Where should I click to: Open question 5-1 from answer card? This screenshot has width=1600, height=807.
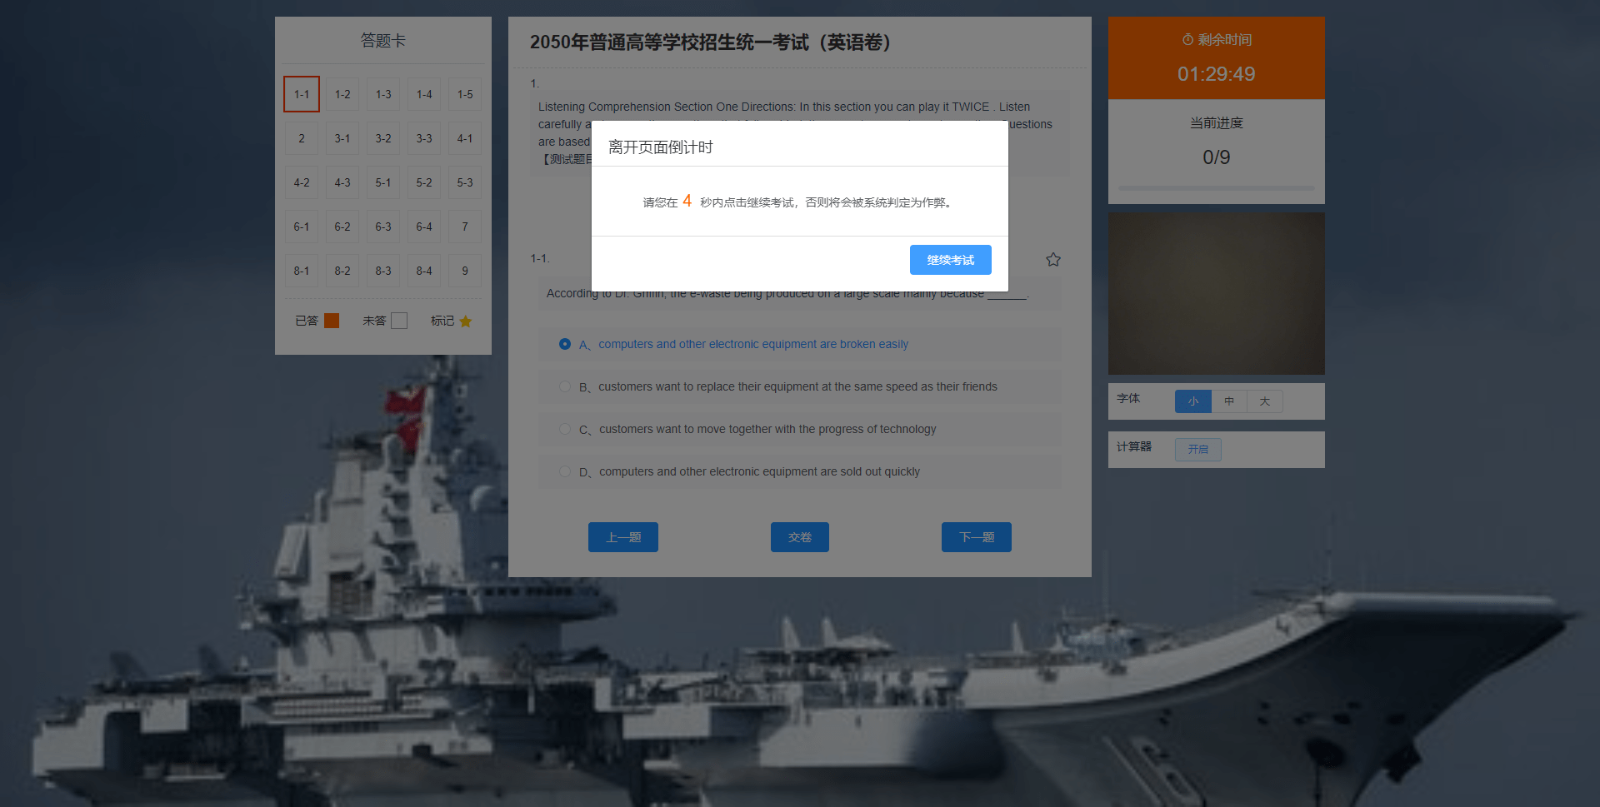[383, 182]
